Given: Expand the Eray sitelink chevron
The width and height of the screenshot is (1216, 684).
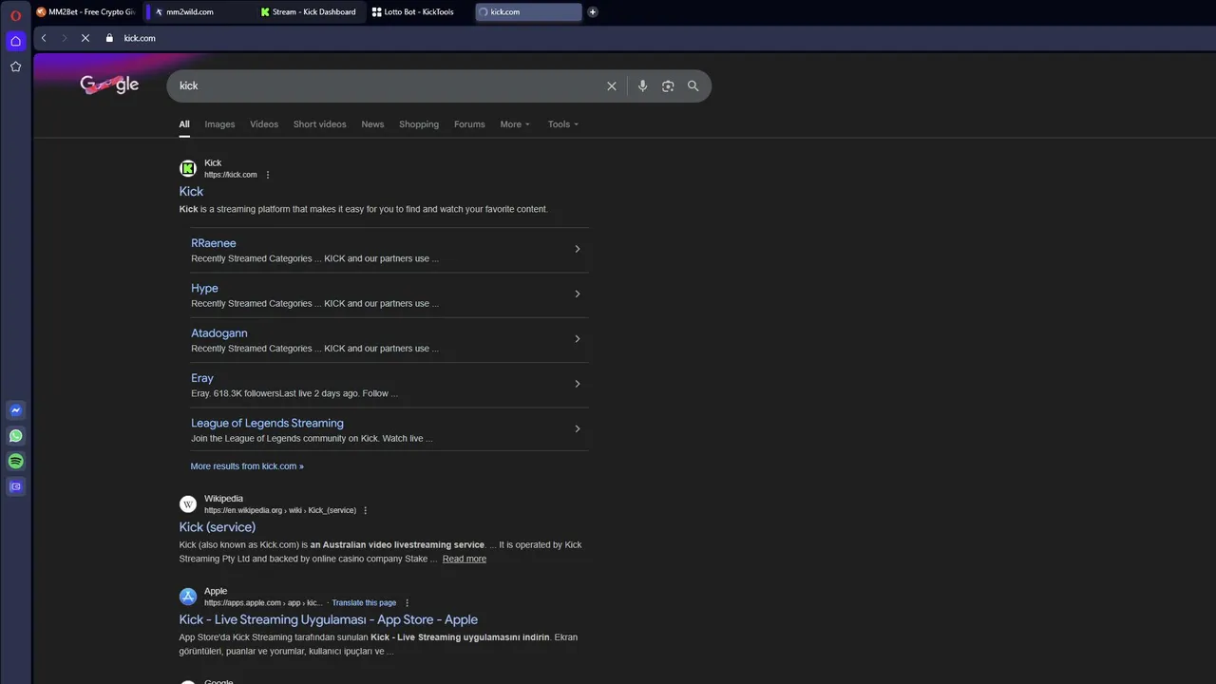Looking at the screenshot, I should tap(577, 384).
